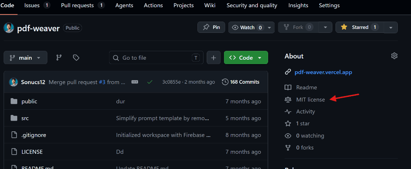Click the Readme book icon
This screenshot has width=411, height=169.
[x=288, y=87]
